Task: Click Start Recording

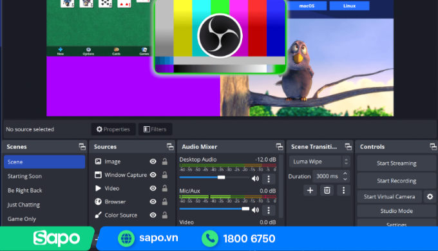Action: (396, 181)
